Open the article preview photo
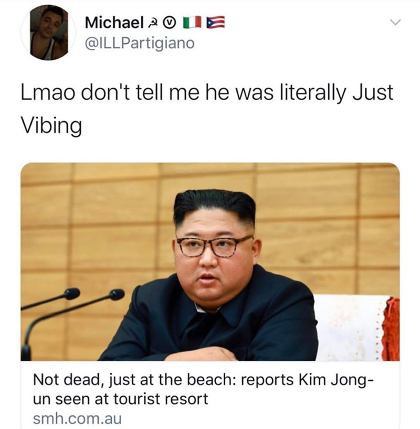Image resolution: width=420 pixels, height=429 pixels. click(x=210, y=262)
